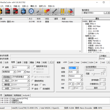This screenshot has width=110, height=110.
Task: Open the 工作模式 Normal dropdown
Action: [x=105, y=59]
